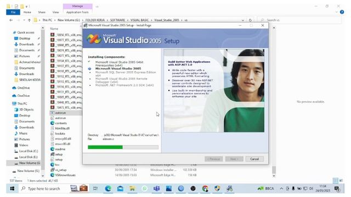Click the Manage contextual tab header
Screen dimensions: 351x197
click(77, 6)
